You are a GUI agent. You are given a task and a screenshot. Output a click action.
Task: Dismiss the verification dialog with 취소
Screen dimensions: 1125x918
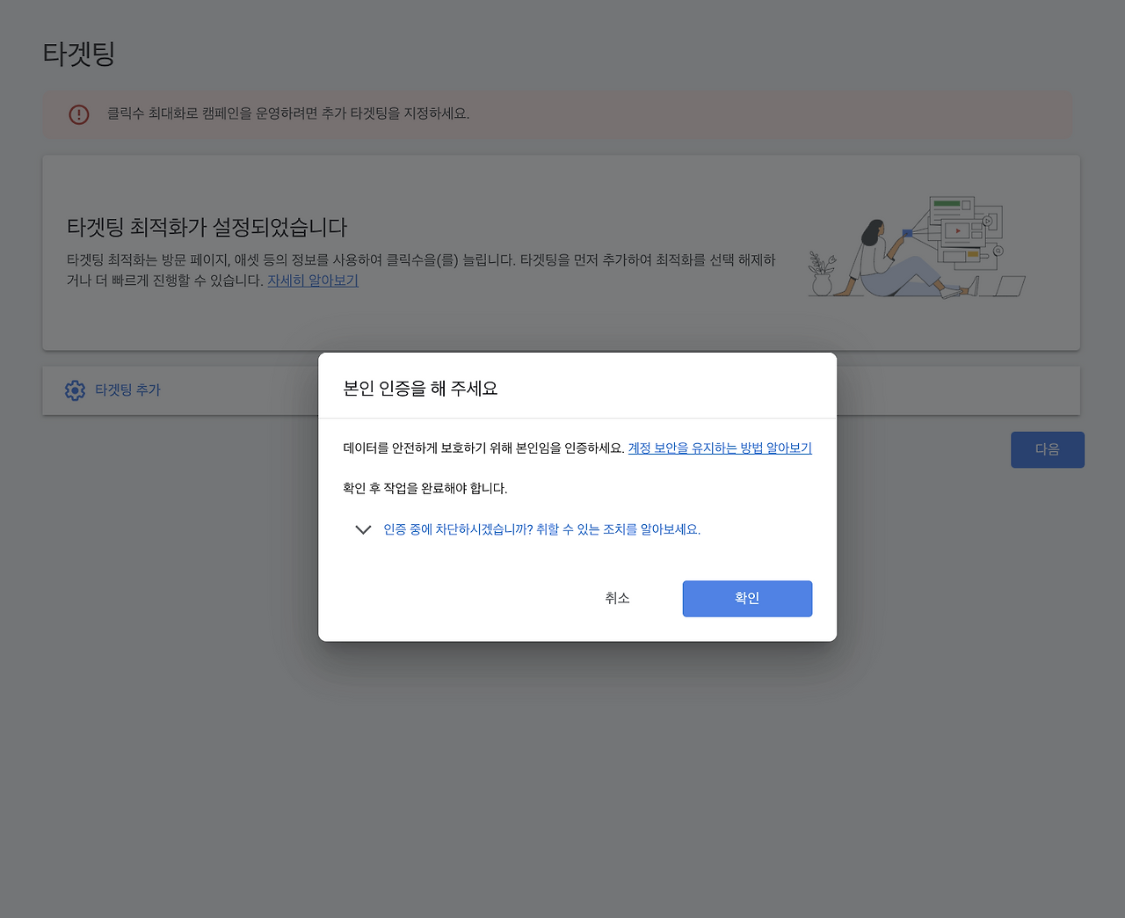tap(618, 598)
